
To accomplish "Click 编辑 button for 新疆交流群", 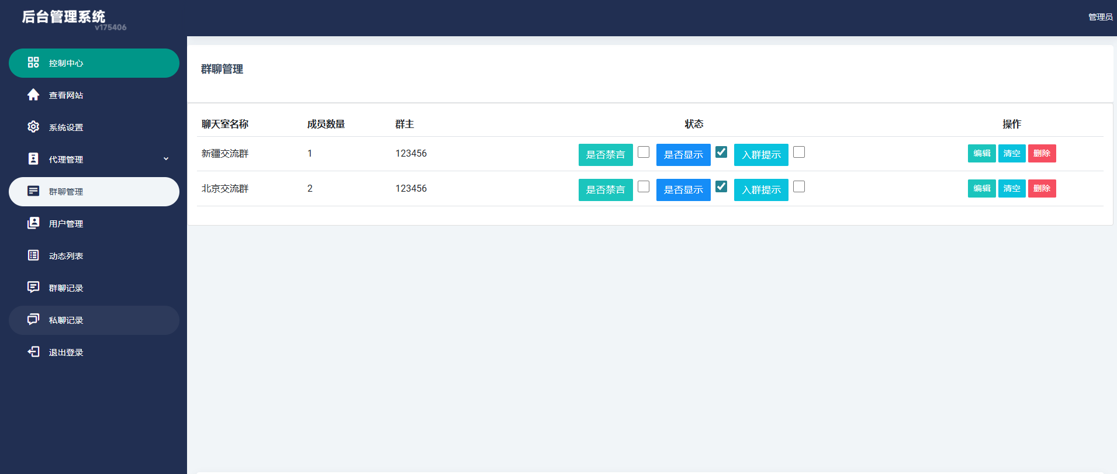I will [981, 154].
